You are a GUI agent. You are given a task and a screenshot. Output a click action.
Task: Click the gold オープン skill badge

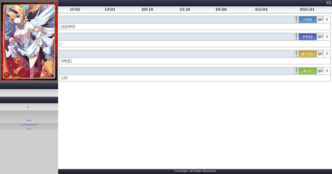(x=307, y=54)
